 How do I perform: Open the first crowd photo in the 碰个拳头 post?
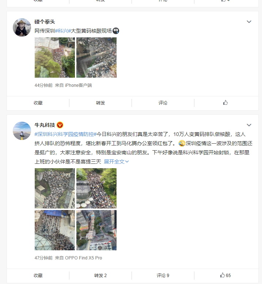55,58
